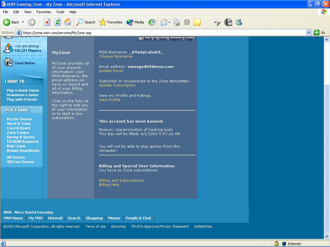
Task: Go to Hotmail in the footer
Action: (55, 218)
